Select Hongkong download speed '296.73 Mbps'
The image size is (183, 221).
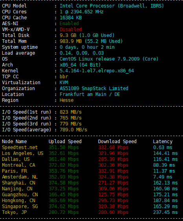point(113,201)
